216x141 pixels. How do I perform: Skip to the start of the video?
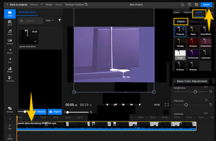[x=107, y=105]
